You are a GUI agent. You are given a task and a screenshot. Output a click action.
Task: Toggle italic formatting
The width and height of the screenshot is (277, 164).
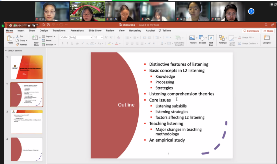(x=67, y=44)
